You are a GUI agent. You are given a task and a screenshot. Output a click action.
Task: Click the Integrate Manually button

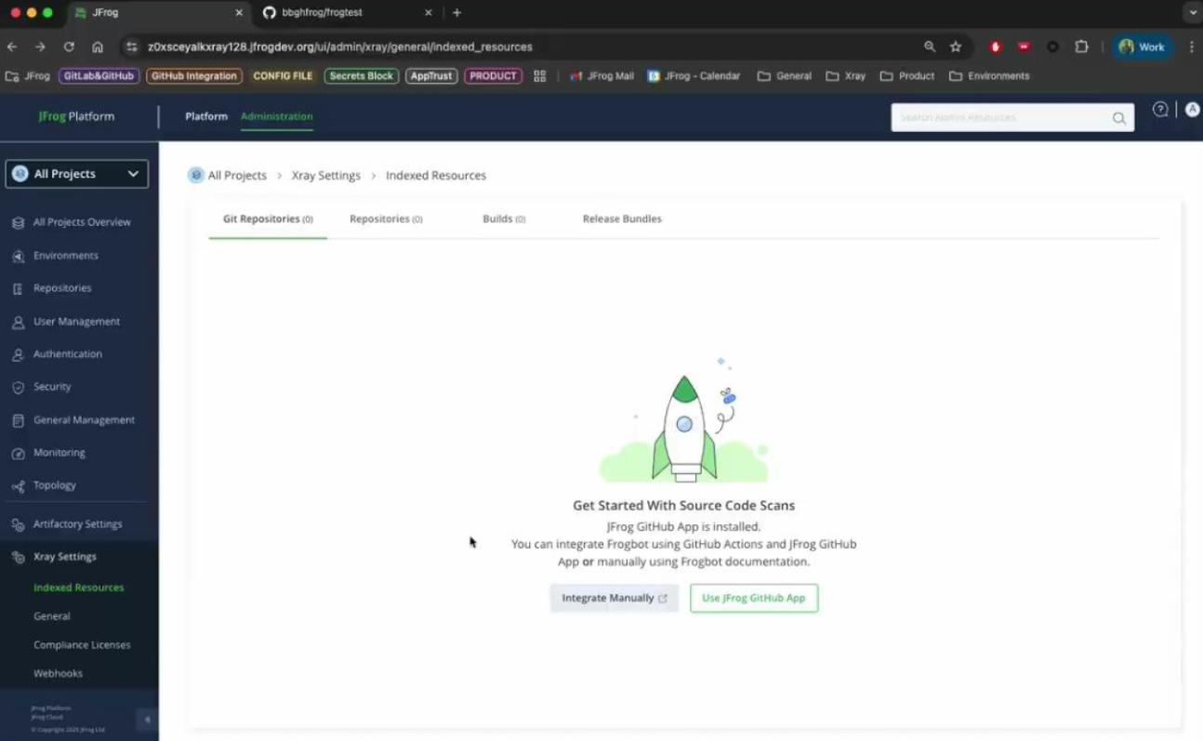point(614,598)
